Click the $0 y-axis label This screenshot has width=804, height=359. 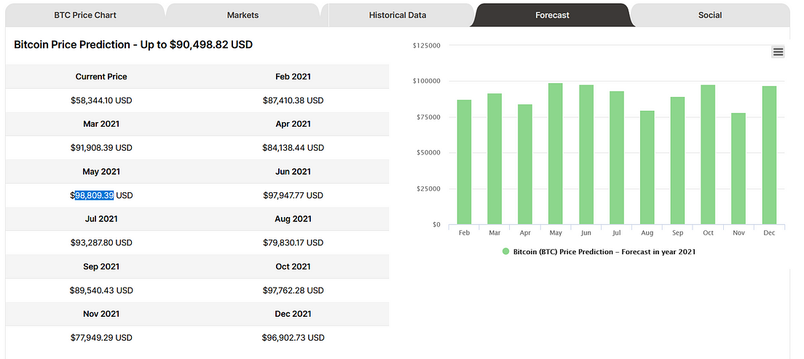[435, 224]
